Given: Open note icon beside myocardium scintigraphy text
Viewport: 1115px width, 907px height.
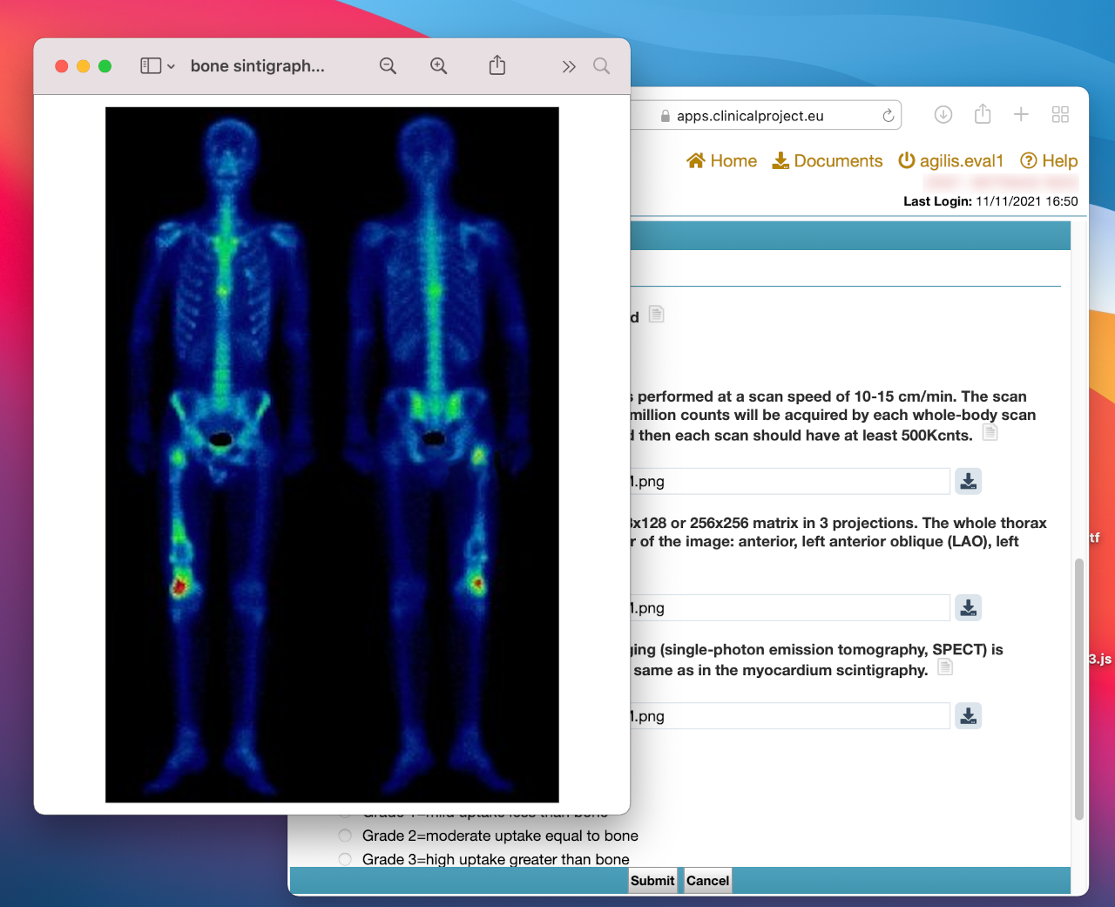Looking at the screenshot, I should 945,667.
